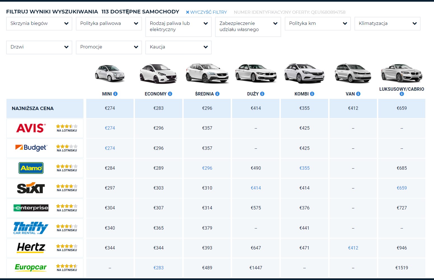Open the Drzwi dropdown
This screenshot has width=434, height=280.
39,47
